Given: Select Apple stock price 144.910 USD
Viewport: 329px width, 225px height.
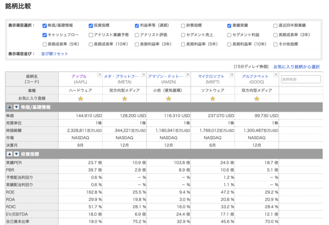Looking at the screenshot, I should (x=89, y=116).
